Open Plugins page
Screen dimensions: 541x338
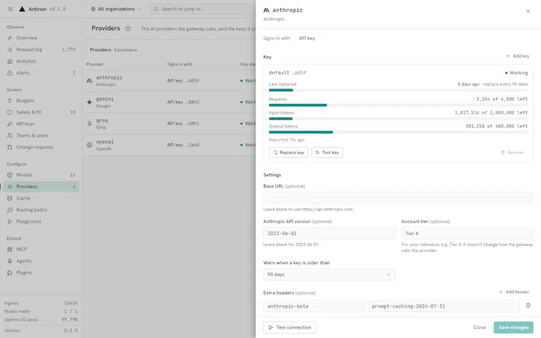pos(41,272)
